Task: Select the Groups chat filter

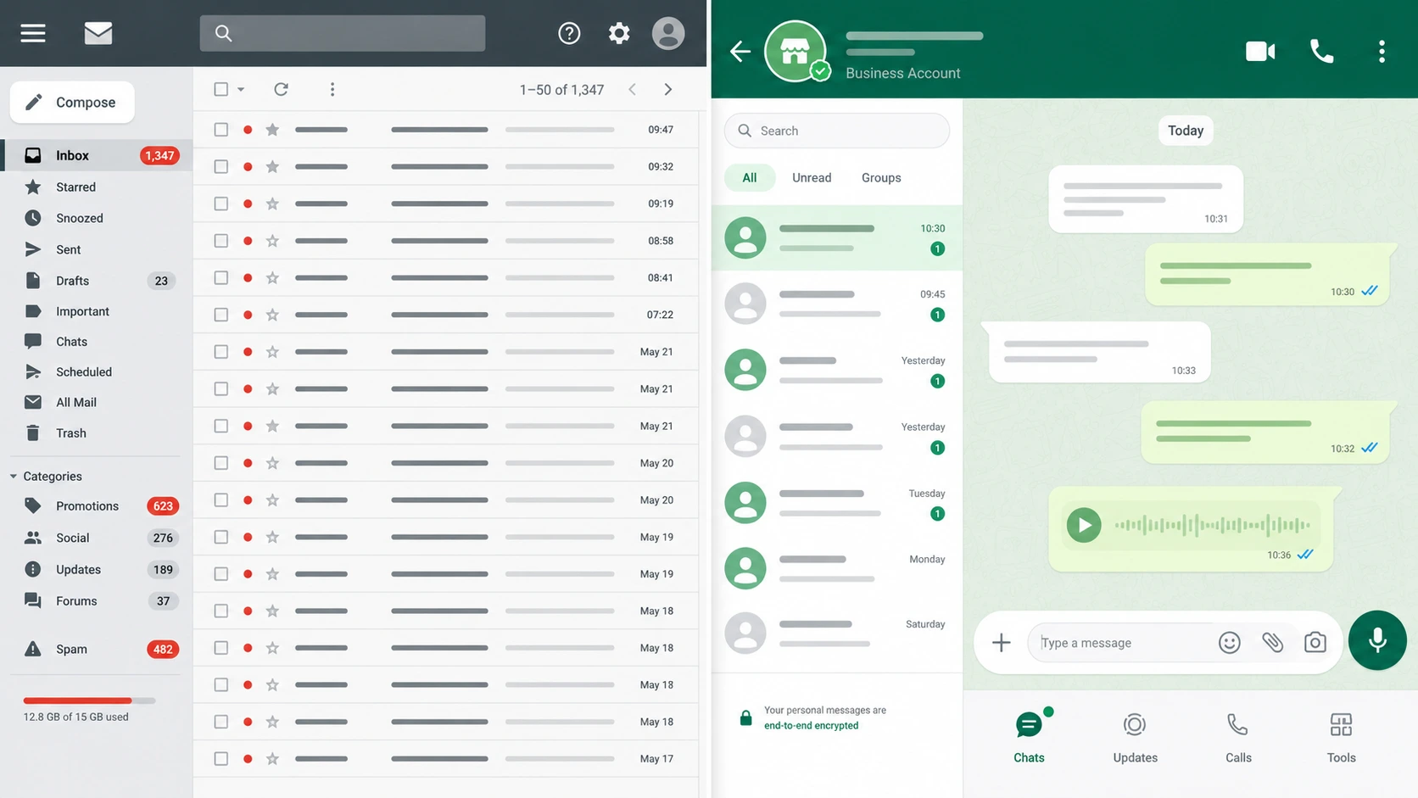Action: [881, 178]
